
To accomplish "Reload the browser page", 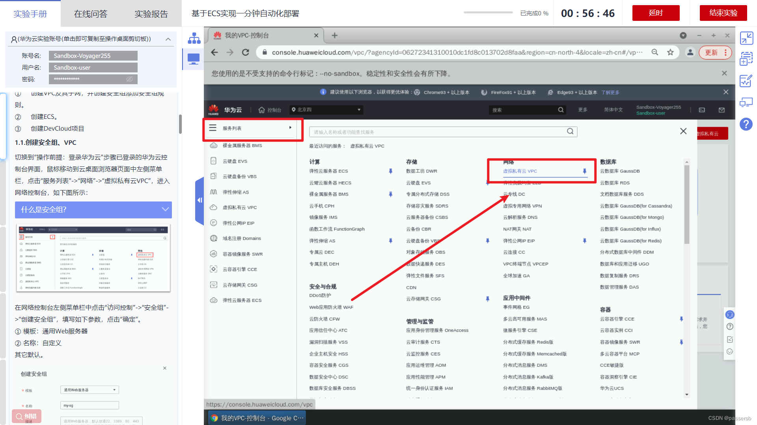I will point(245,52).
